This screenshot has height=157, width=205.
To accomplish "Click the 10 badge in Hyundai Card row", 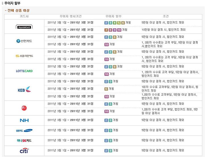I will tap(119, 30).
